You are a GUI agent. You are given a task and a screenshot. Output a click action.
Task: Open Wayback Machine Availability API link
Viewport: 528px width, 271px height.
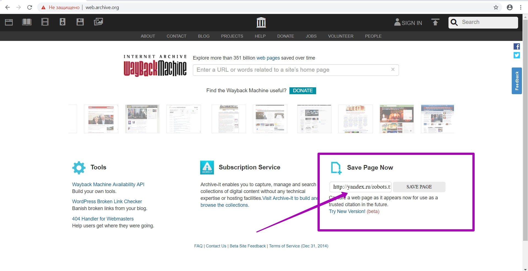108,185
